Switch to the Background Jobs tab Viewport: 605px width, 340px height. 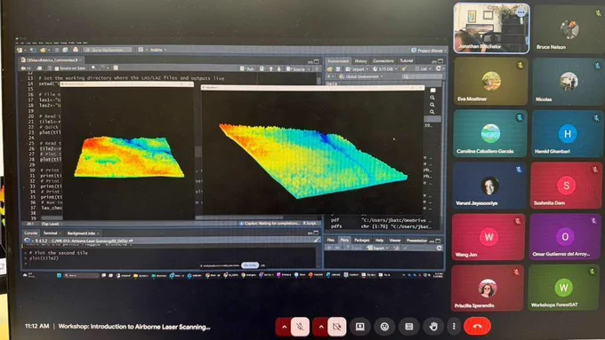[82, 233]
